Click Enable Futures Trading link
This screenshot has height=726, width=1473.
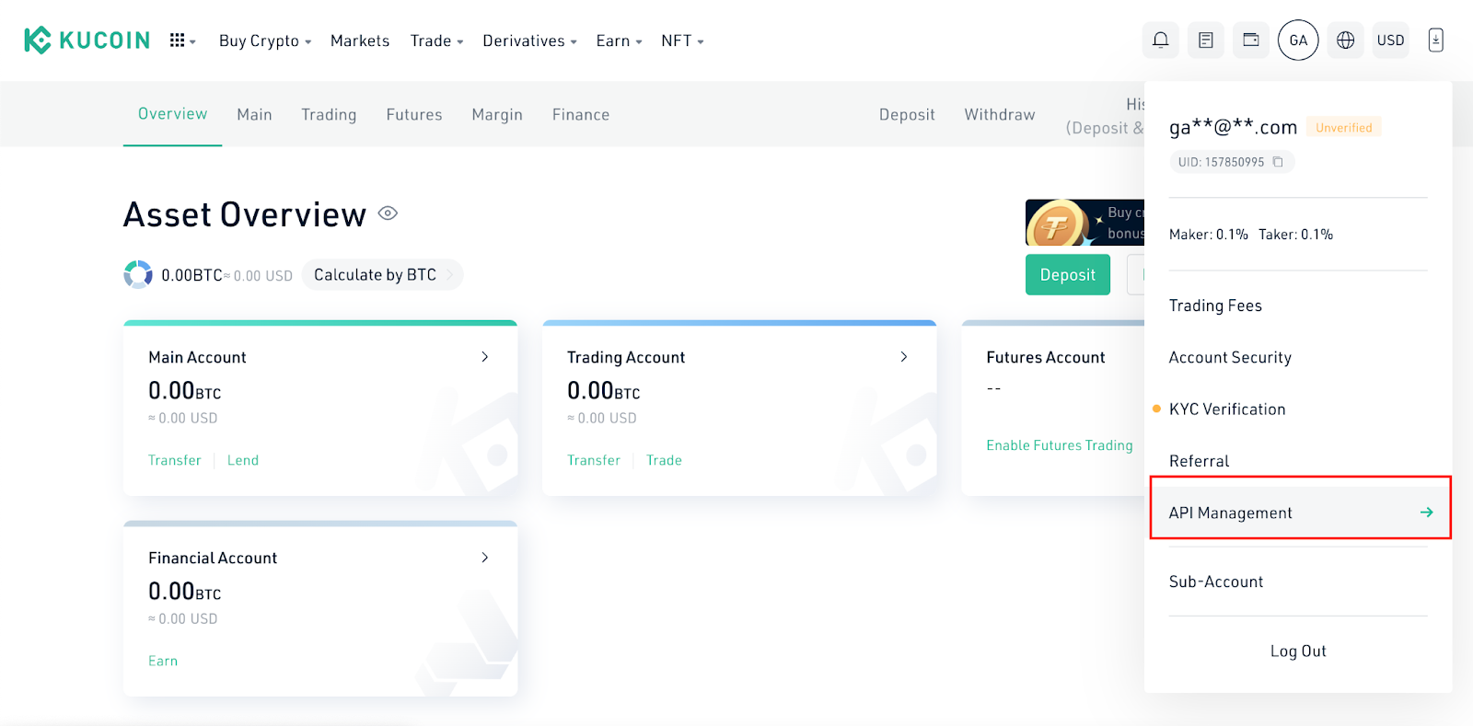1060,445
